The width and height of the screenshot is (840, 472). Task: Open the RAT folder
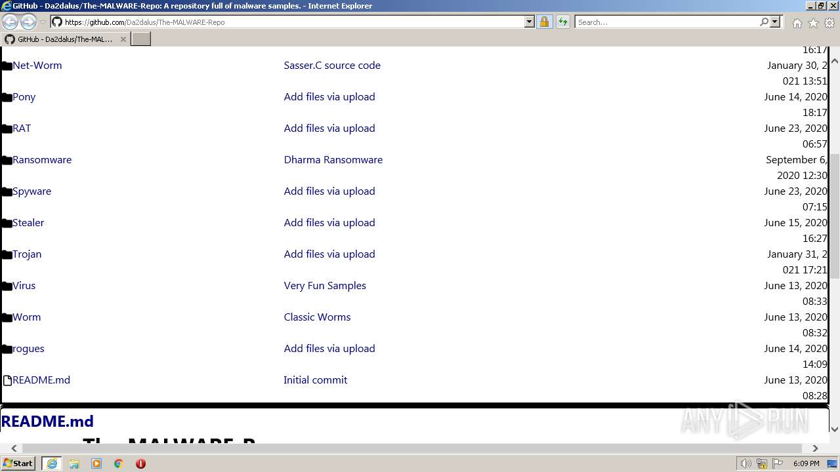(22, 128)
